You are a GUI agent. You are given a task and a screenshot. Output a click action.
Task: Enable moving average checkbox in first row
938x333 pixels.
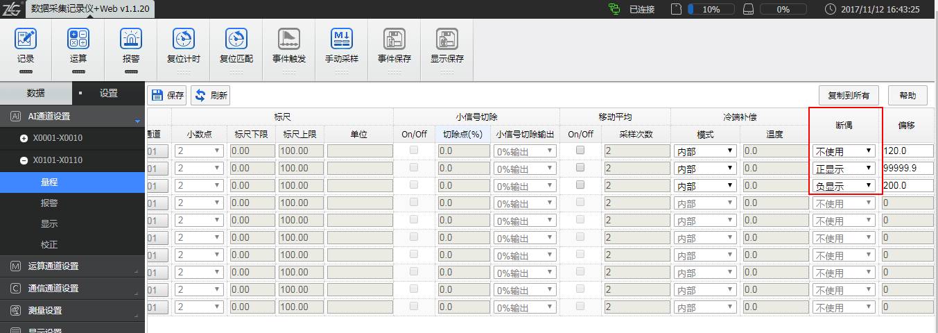pyautogui.click(x=580, y=150)
